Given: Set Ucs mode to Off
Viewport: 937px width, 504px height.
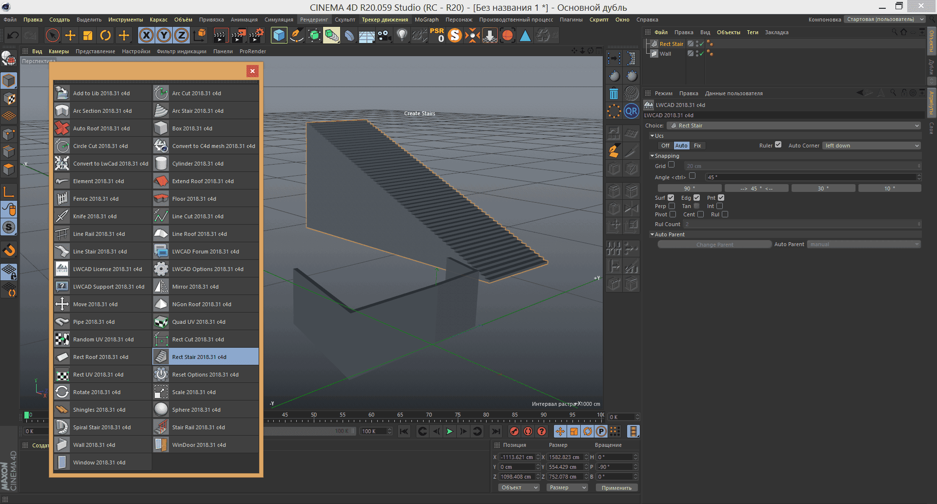Looking at the screenshot, I should click(665, 146).
